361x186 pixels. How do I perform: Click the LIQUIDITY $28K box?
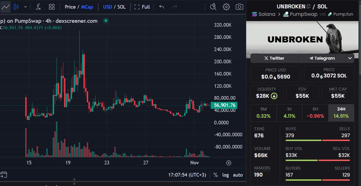pyautogui.click(x=267, y=93)
